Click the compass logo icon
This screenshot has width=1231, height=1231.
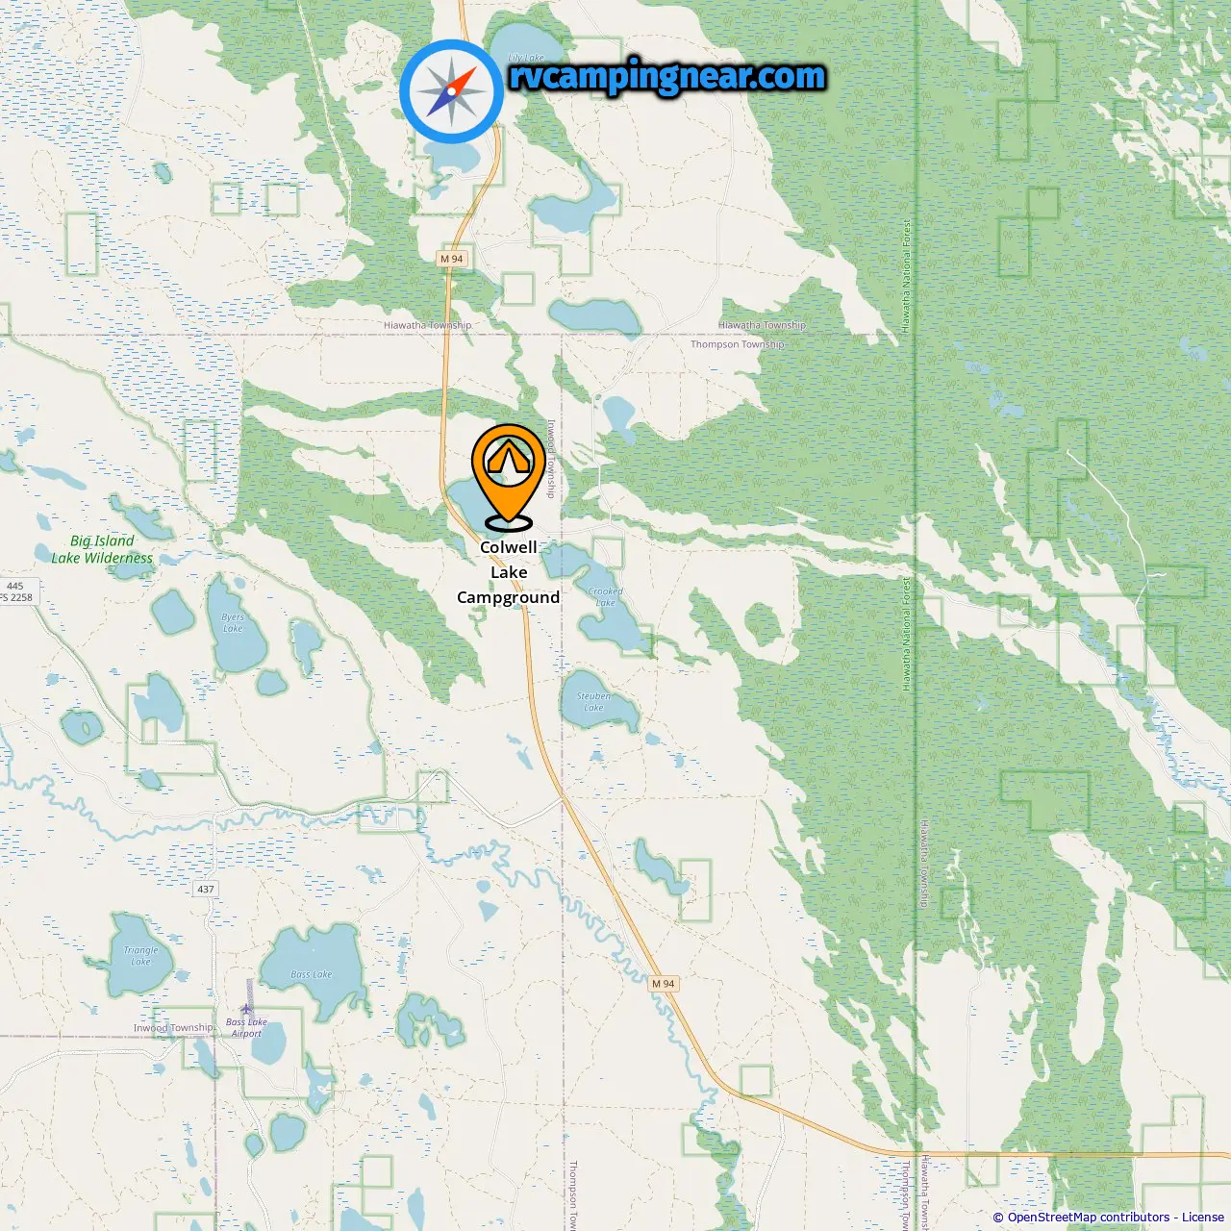[x=451, y=91]
